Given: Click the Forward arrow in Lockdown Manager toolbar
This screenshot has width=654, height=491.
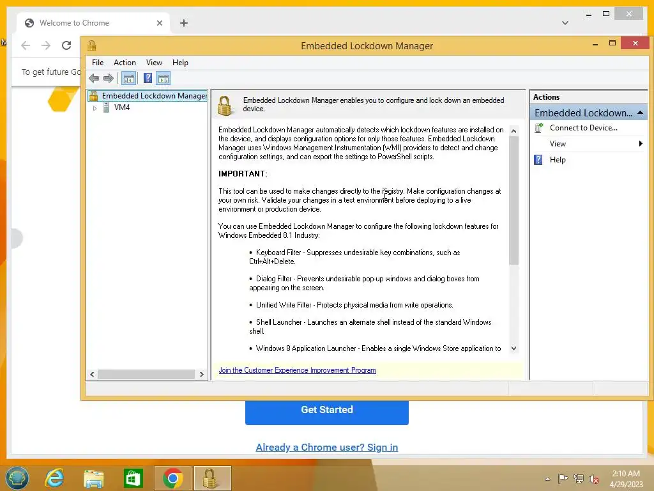Looking at the screenshot, I should point(109,78).
